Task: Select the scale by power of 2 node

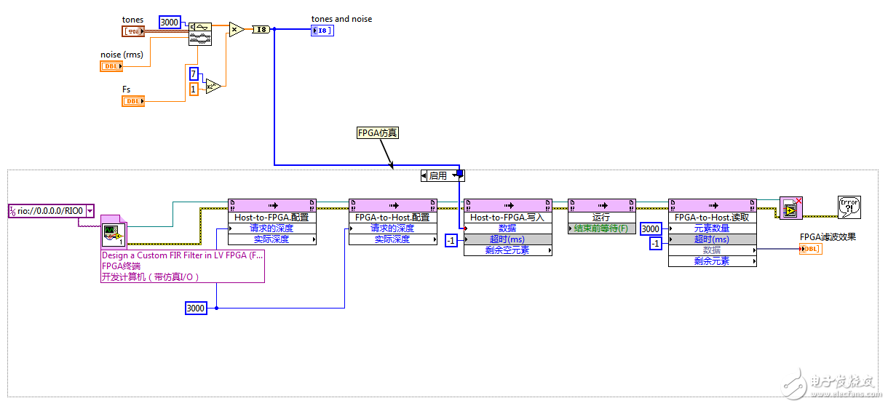Action: pos(213,87)
